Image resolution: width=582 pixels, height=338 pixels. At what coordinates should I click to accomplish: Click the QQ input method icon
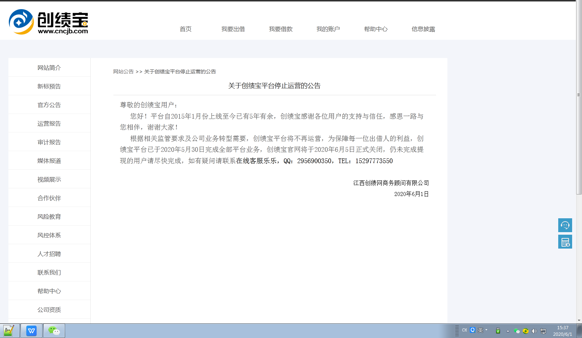(x=473, y=330)
